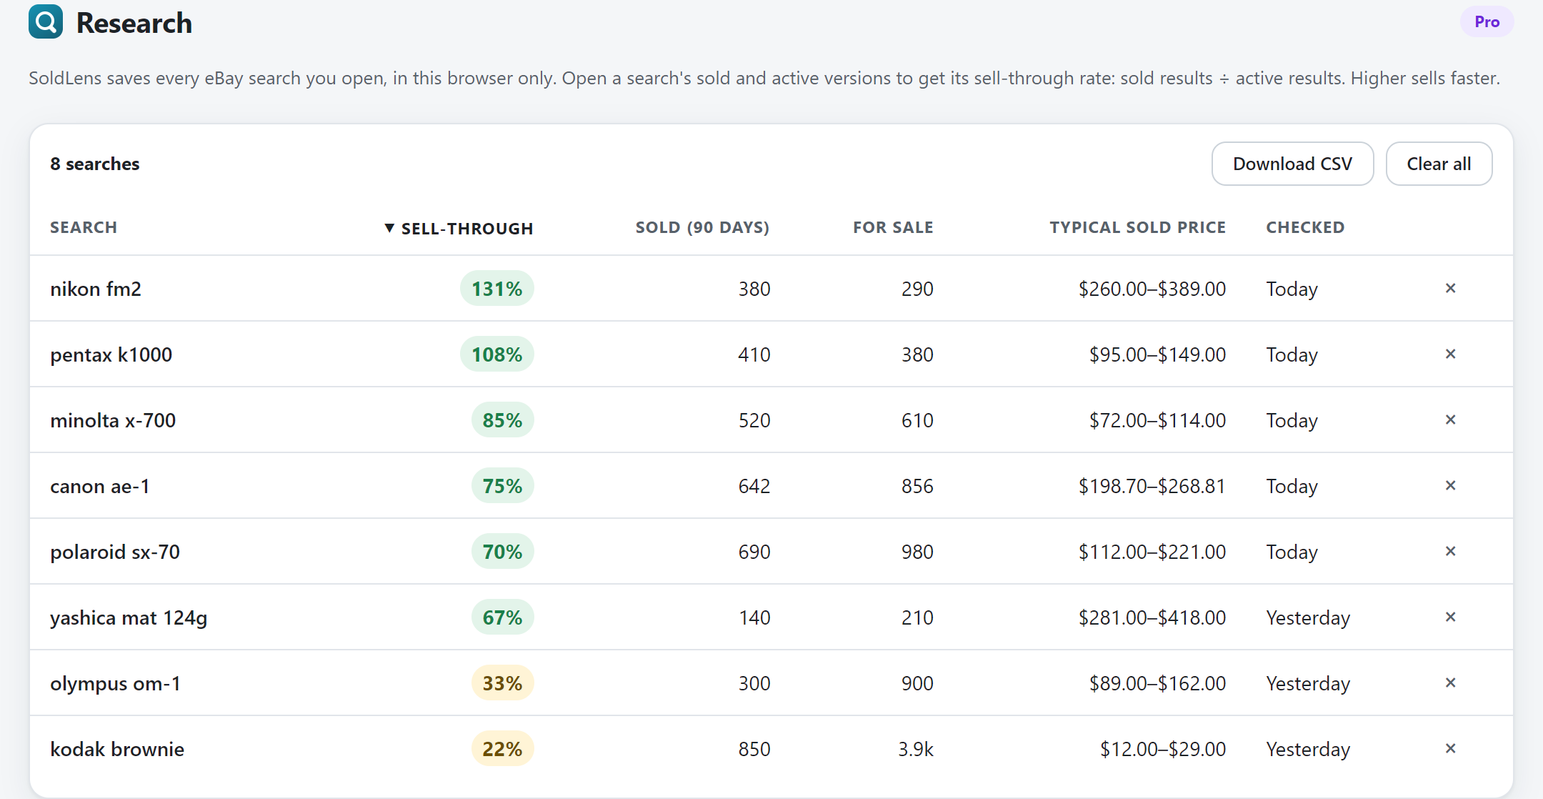Open the minolta x-700 search

[x=113, y=420]
